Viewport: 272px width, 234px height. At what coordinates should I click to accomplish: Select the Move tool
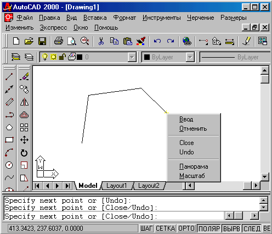(x=24, y=140)
